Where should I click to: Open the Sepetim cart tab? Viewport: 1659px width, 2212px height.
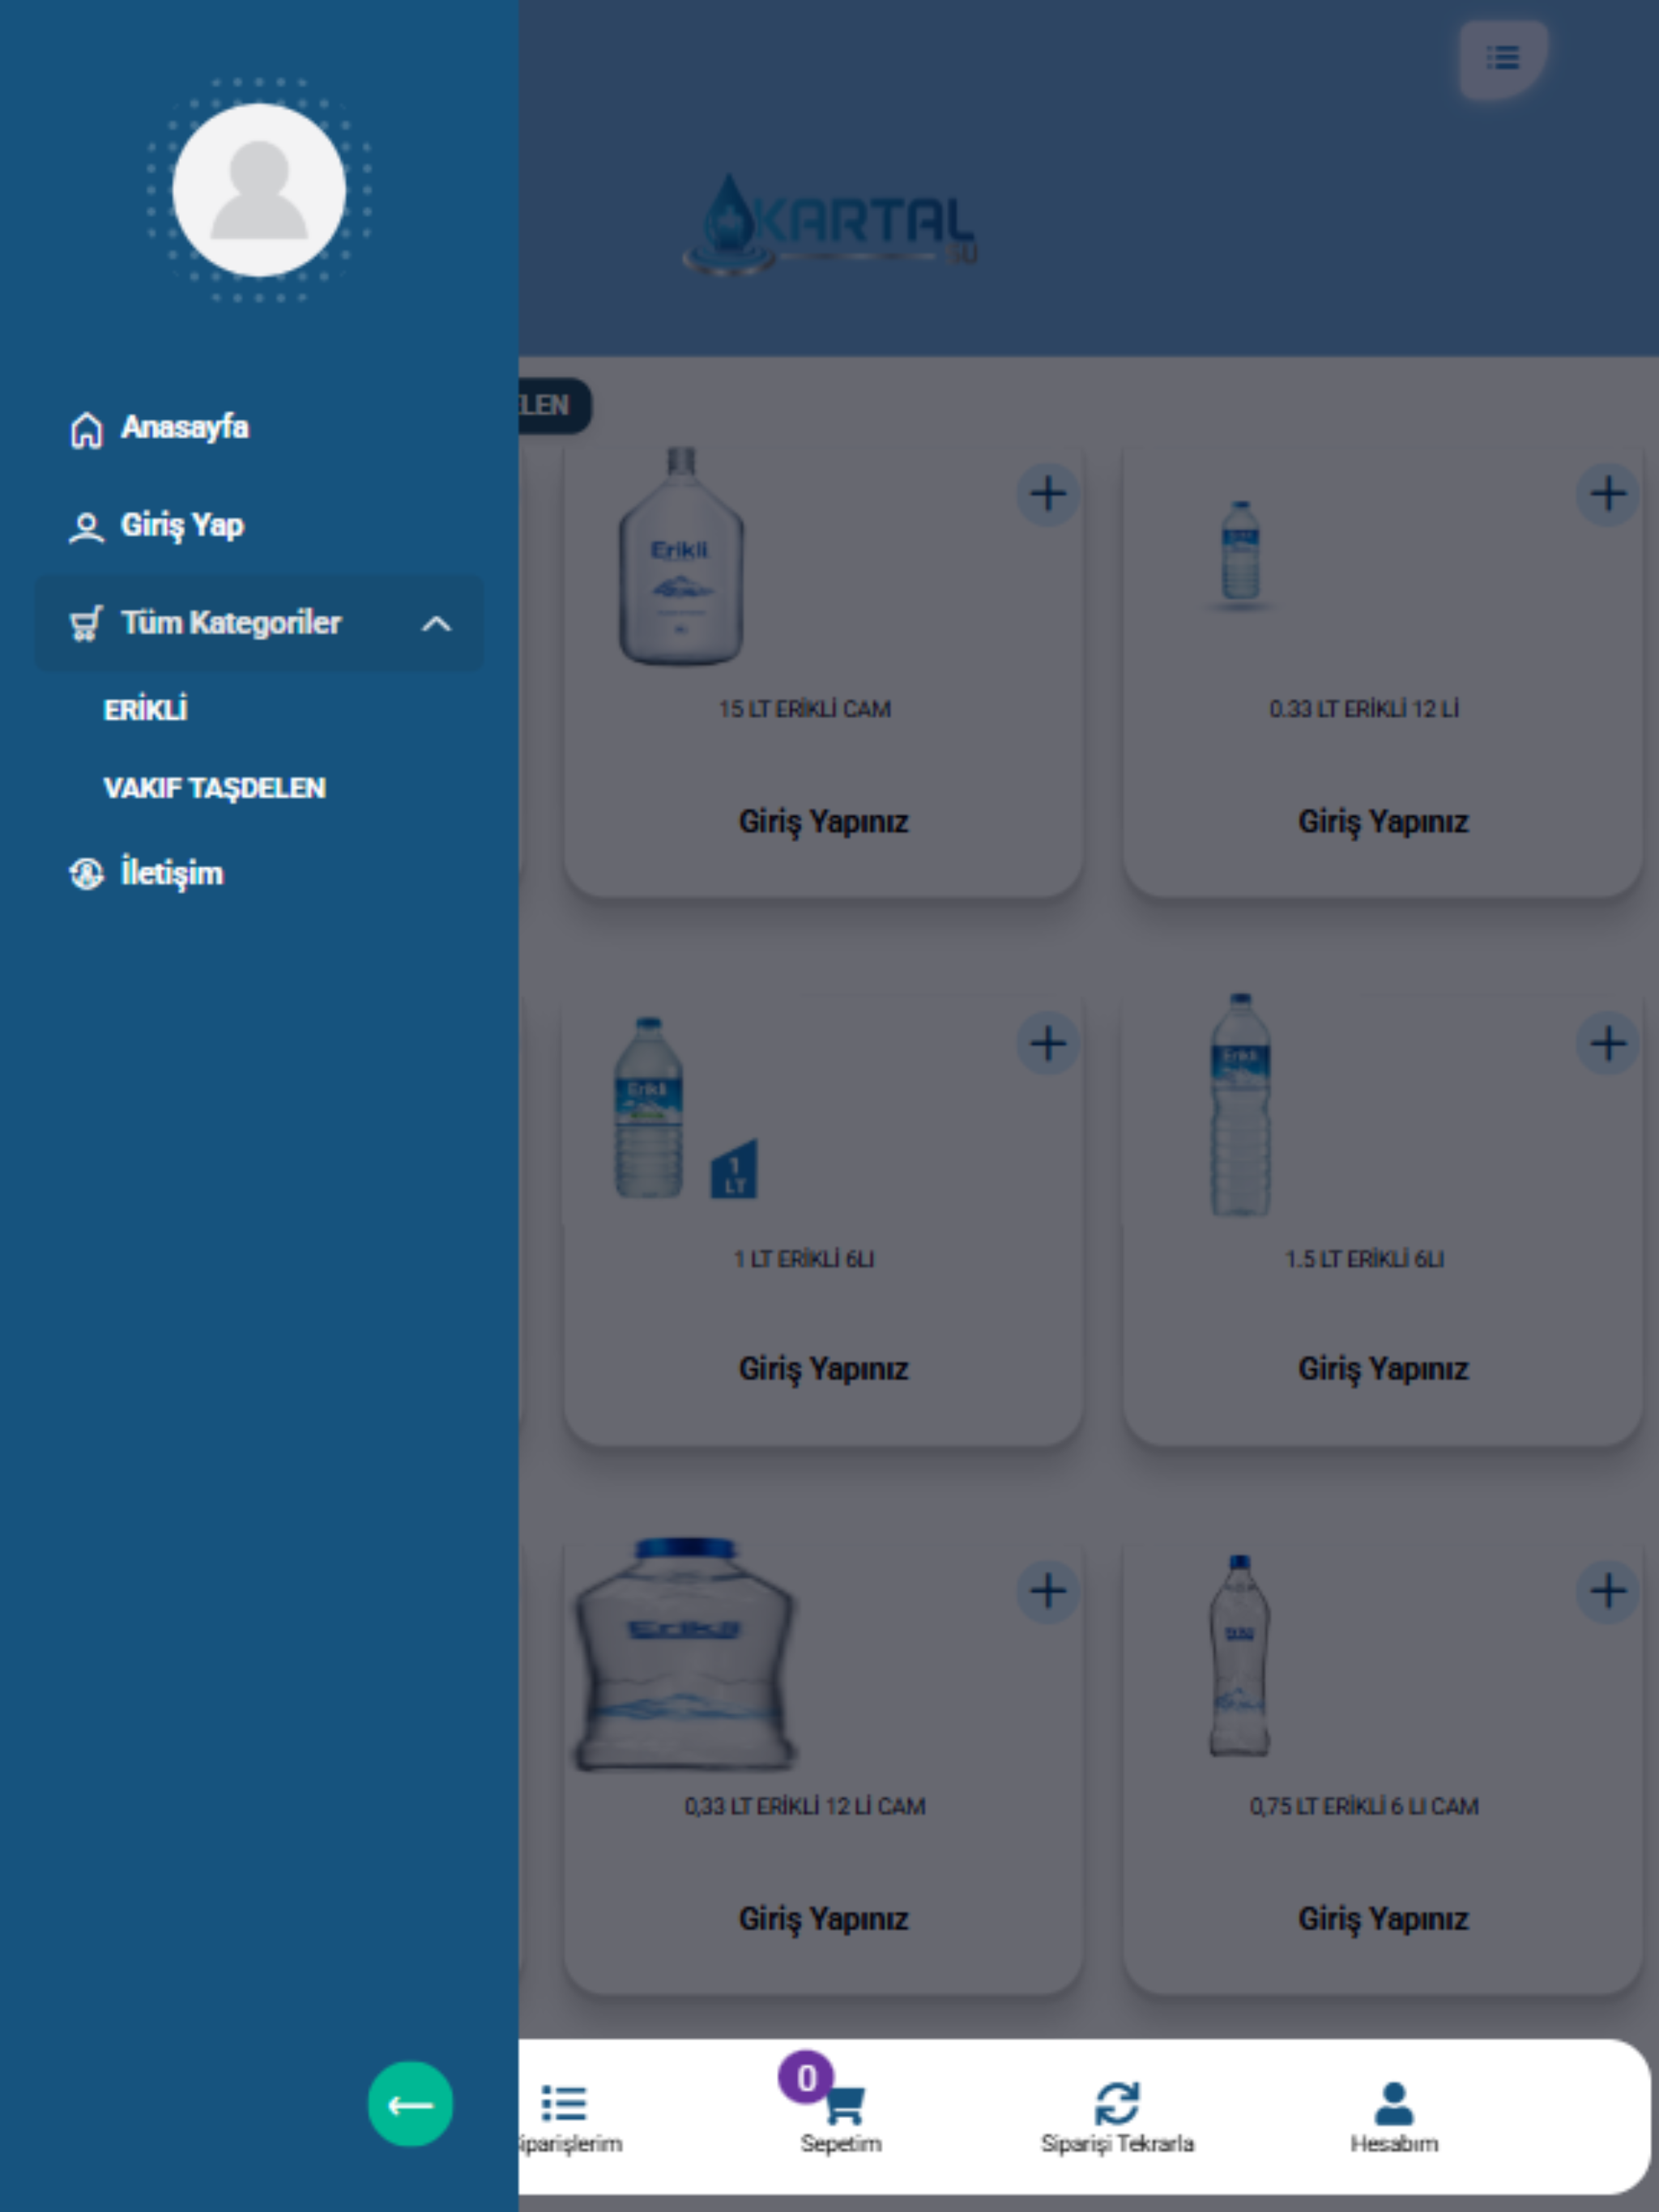[x=842, y=2118]
